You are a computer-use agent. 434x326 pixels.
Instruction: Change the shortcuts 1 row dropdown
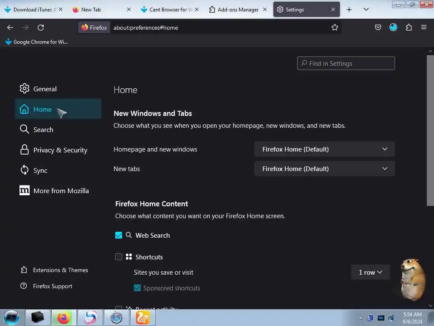[370, 272]
